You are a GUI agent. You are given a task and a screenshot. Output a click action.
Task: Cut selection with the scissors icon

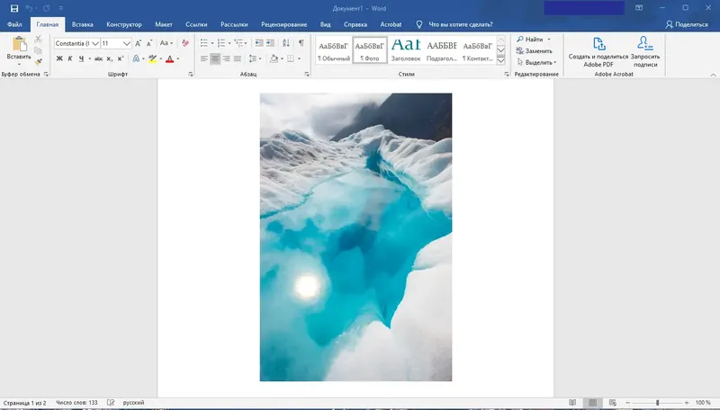coord(38,40)
